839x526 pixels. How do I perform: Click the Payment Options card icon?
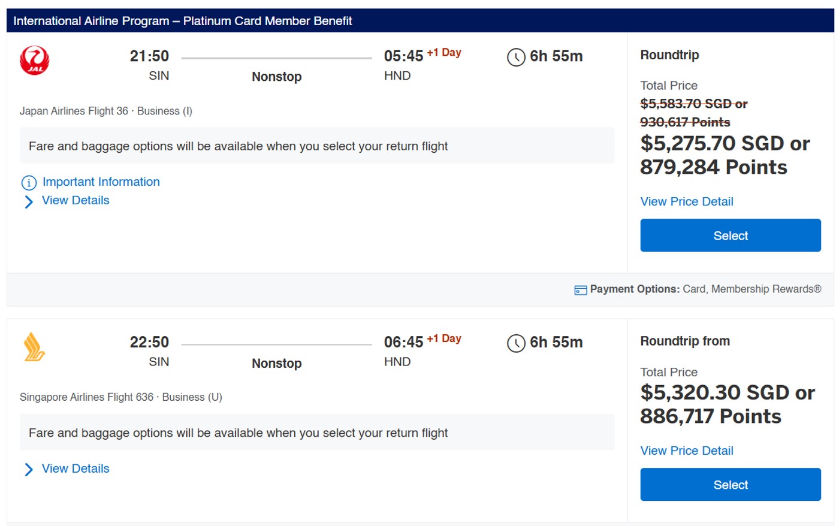click(x=580, y=290)
